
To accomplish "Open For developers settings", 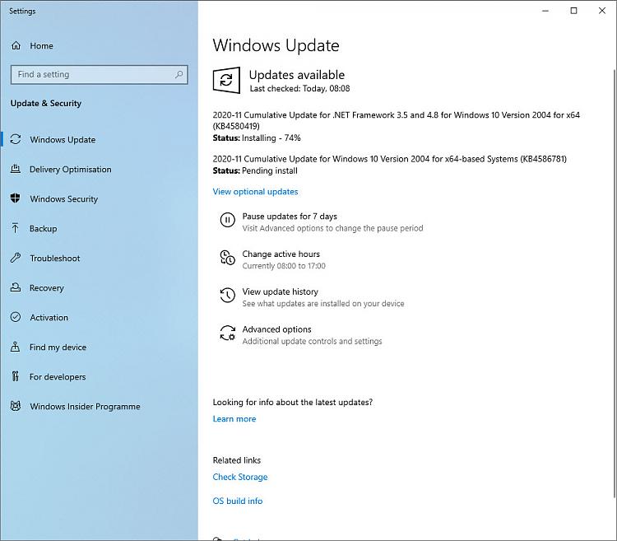I will [x=58, y=377].
